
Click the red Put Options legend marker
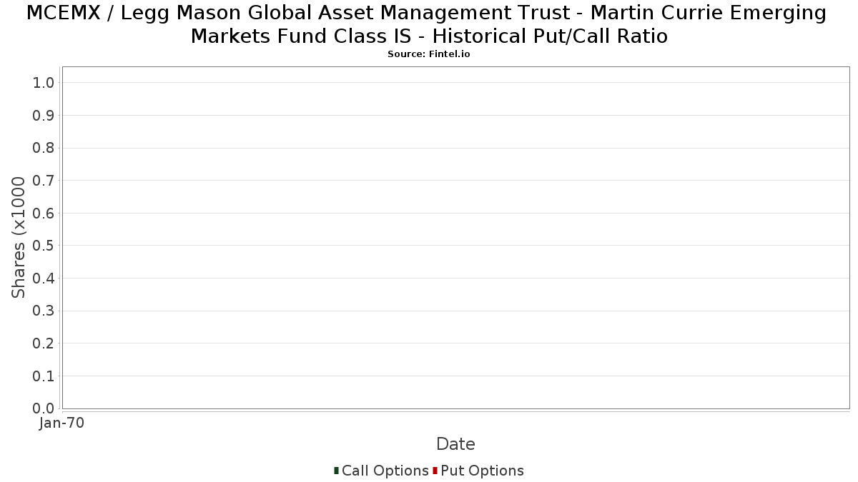click(x=435, y=471)
